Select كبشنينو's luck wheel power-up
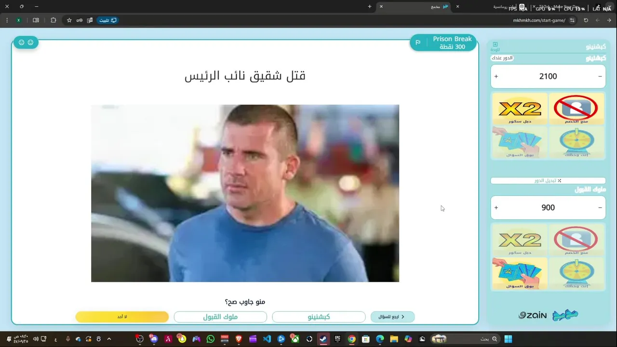Screen dimensions: 617x347 (576, 142)
